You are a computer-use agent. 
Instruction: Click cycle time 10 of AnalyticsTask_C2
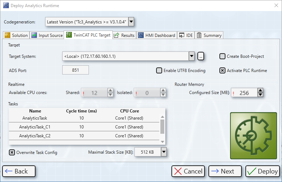click(x=81, y=136)
